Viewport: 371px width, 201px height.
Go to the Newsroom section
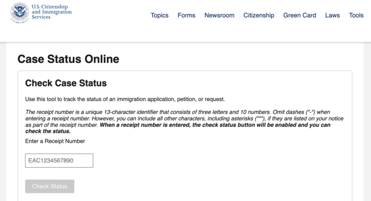click(x=219, y=15)
